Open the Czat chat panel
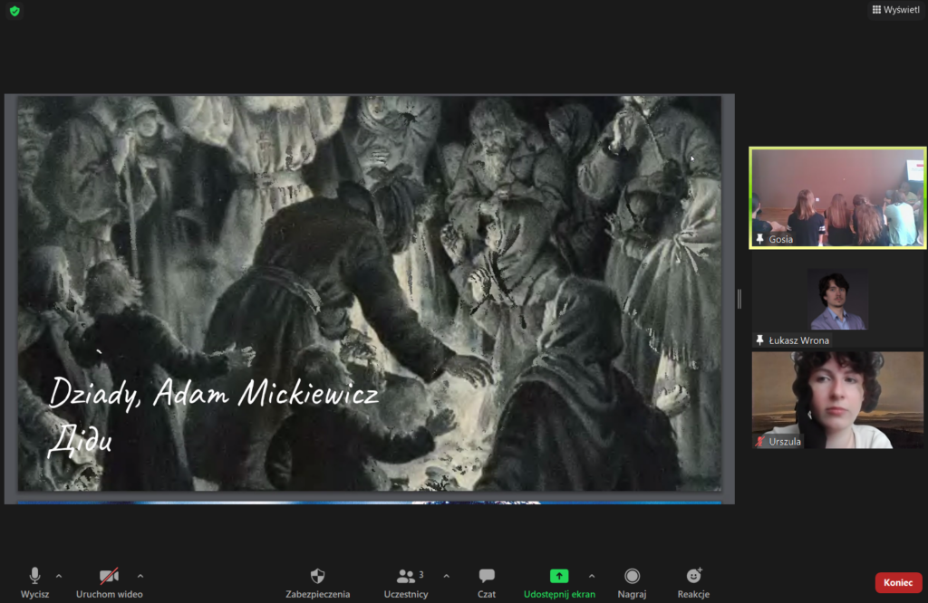The image size is (928, 603). pyautogui.click(x=487, y=582)
